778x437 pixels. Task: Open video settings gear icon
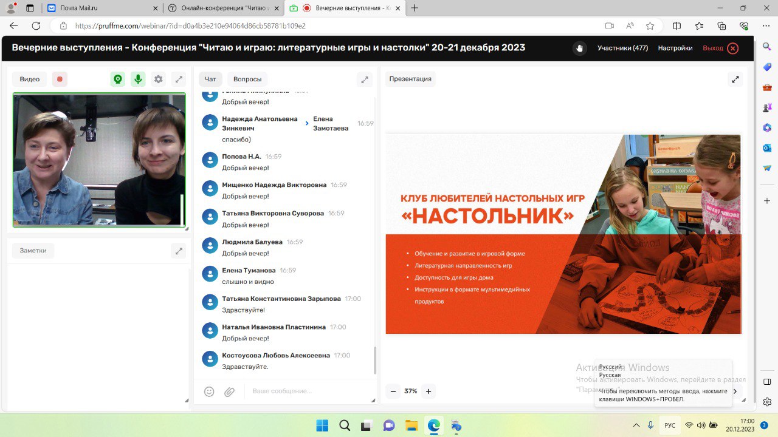[x=159, y=79]
